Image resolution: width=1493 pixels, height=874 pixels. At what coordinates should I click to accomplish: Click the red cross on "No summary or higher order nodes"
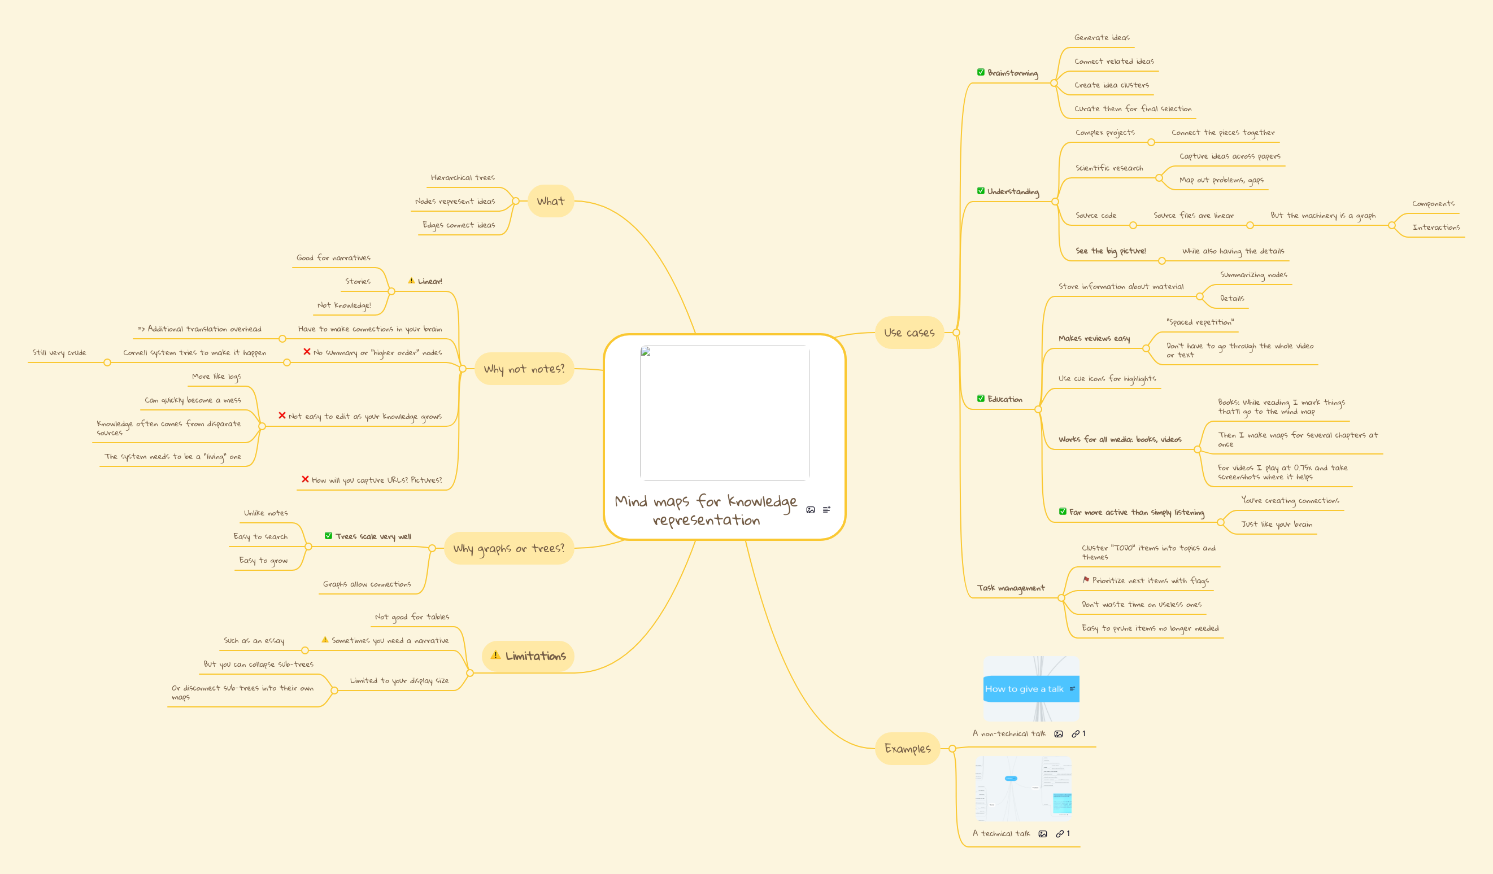coord(306,351)
